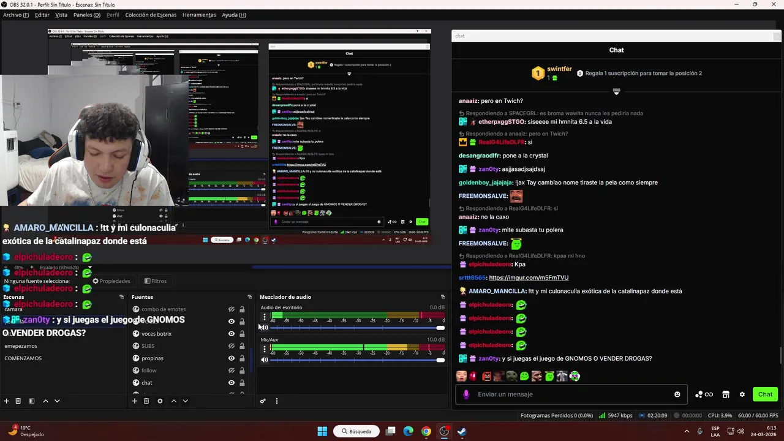Open the Vista menu
Image resolution: width=784 pixels, height=441 pixels.
61,15
